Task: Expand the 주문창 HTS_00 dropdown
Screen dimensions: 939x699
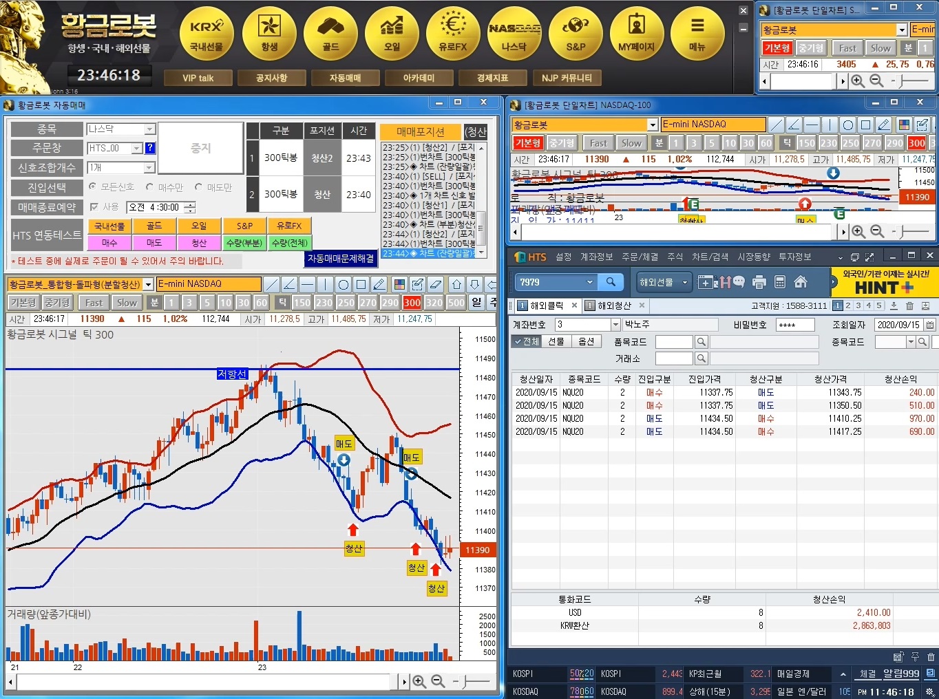Action: pyautogui.click(x=136, y=148)
